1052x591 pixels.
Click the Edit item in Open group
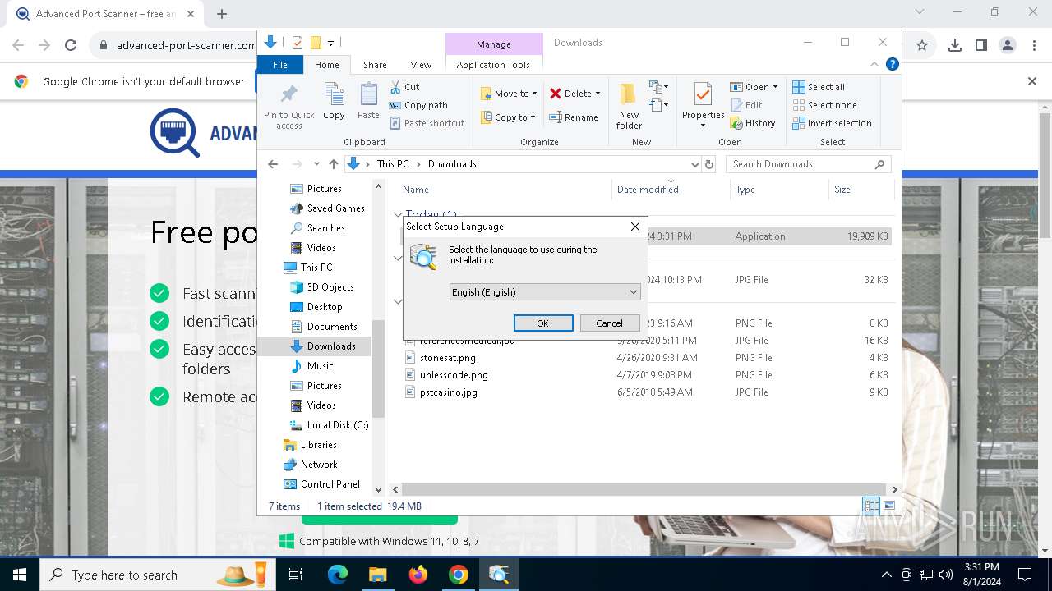[746, 105]
